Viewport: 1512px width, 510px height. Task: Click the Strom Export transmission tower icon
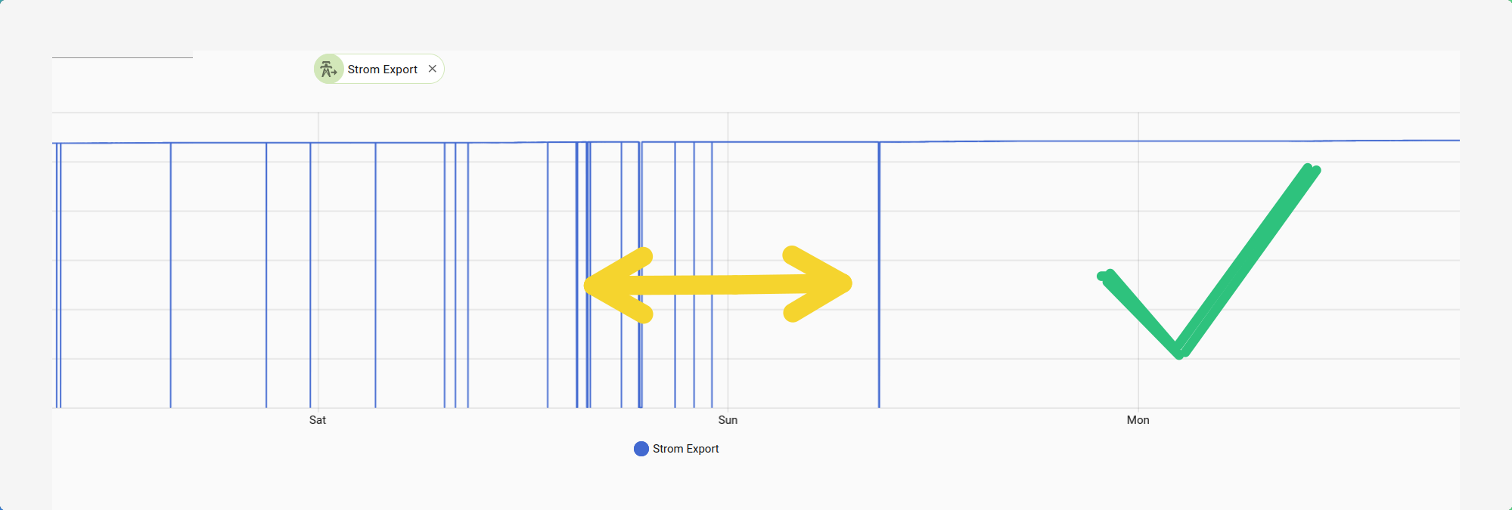328,69
